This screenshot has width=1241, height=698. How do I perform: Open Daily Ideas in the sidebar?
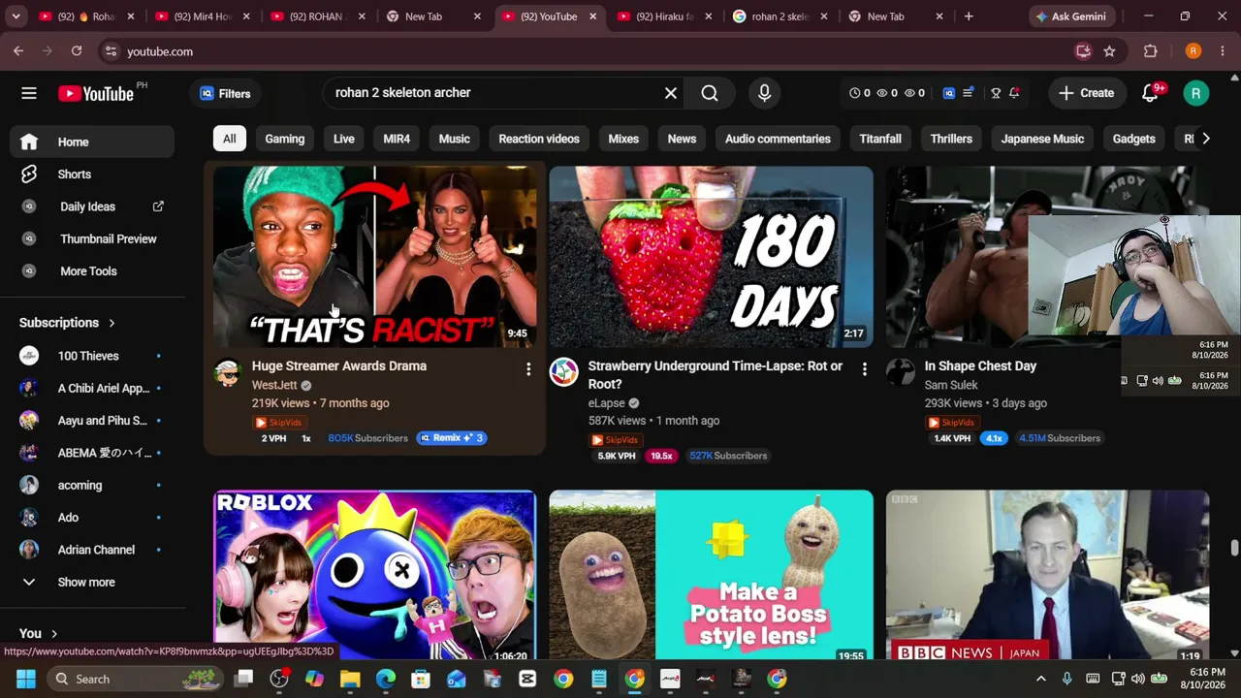[x=93, y=206]
